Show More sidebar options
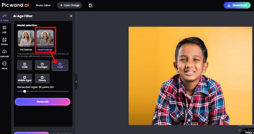 click(x=4, y=65)
